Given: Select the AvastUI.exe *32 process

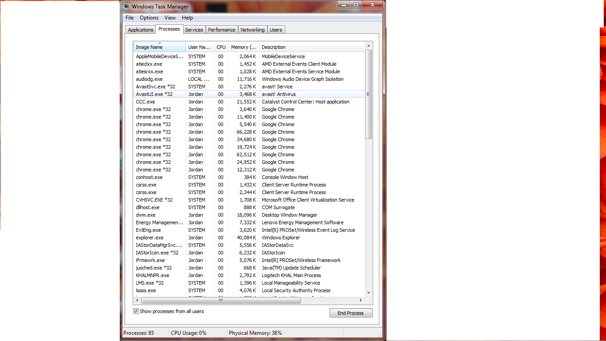Looking at the screenshot, I should tap(249, 94).
